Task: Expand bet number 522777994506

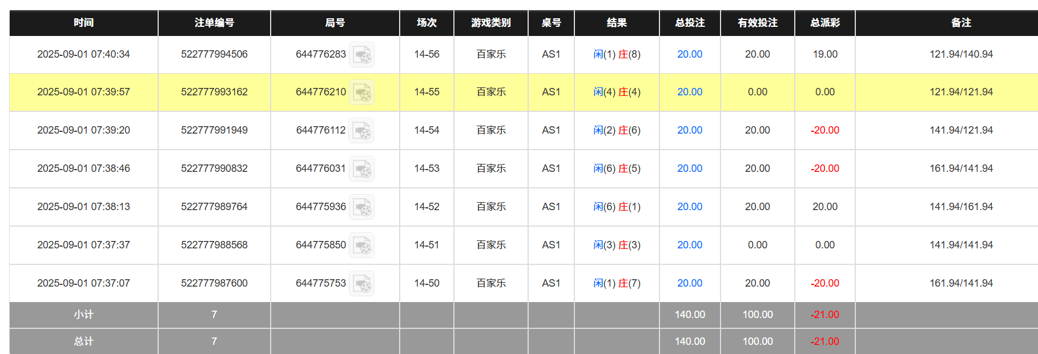Action: click(x=214, y=54)
